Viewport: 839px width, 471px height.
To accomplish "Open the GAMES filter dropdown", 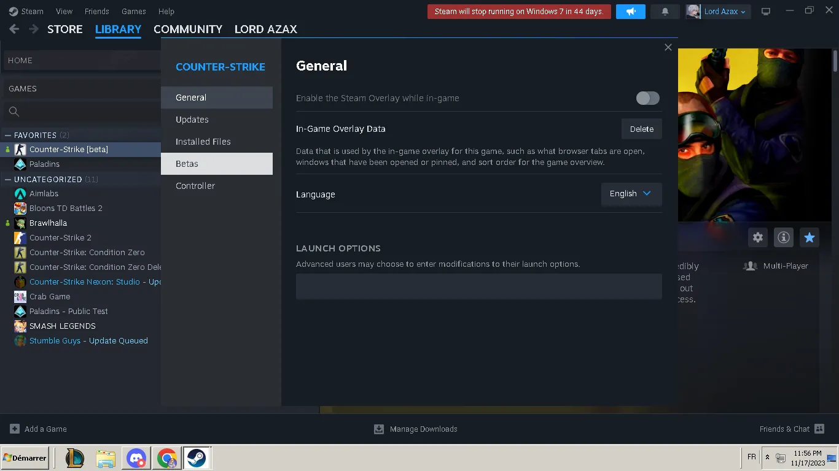I will (82, 89).
